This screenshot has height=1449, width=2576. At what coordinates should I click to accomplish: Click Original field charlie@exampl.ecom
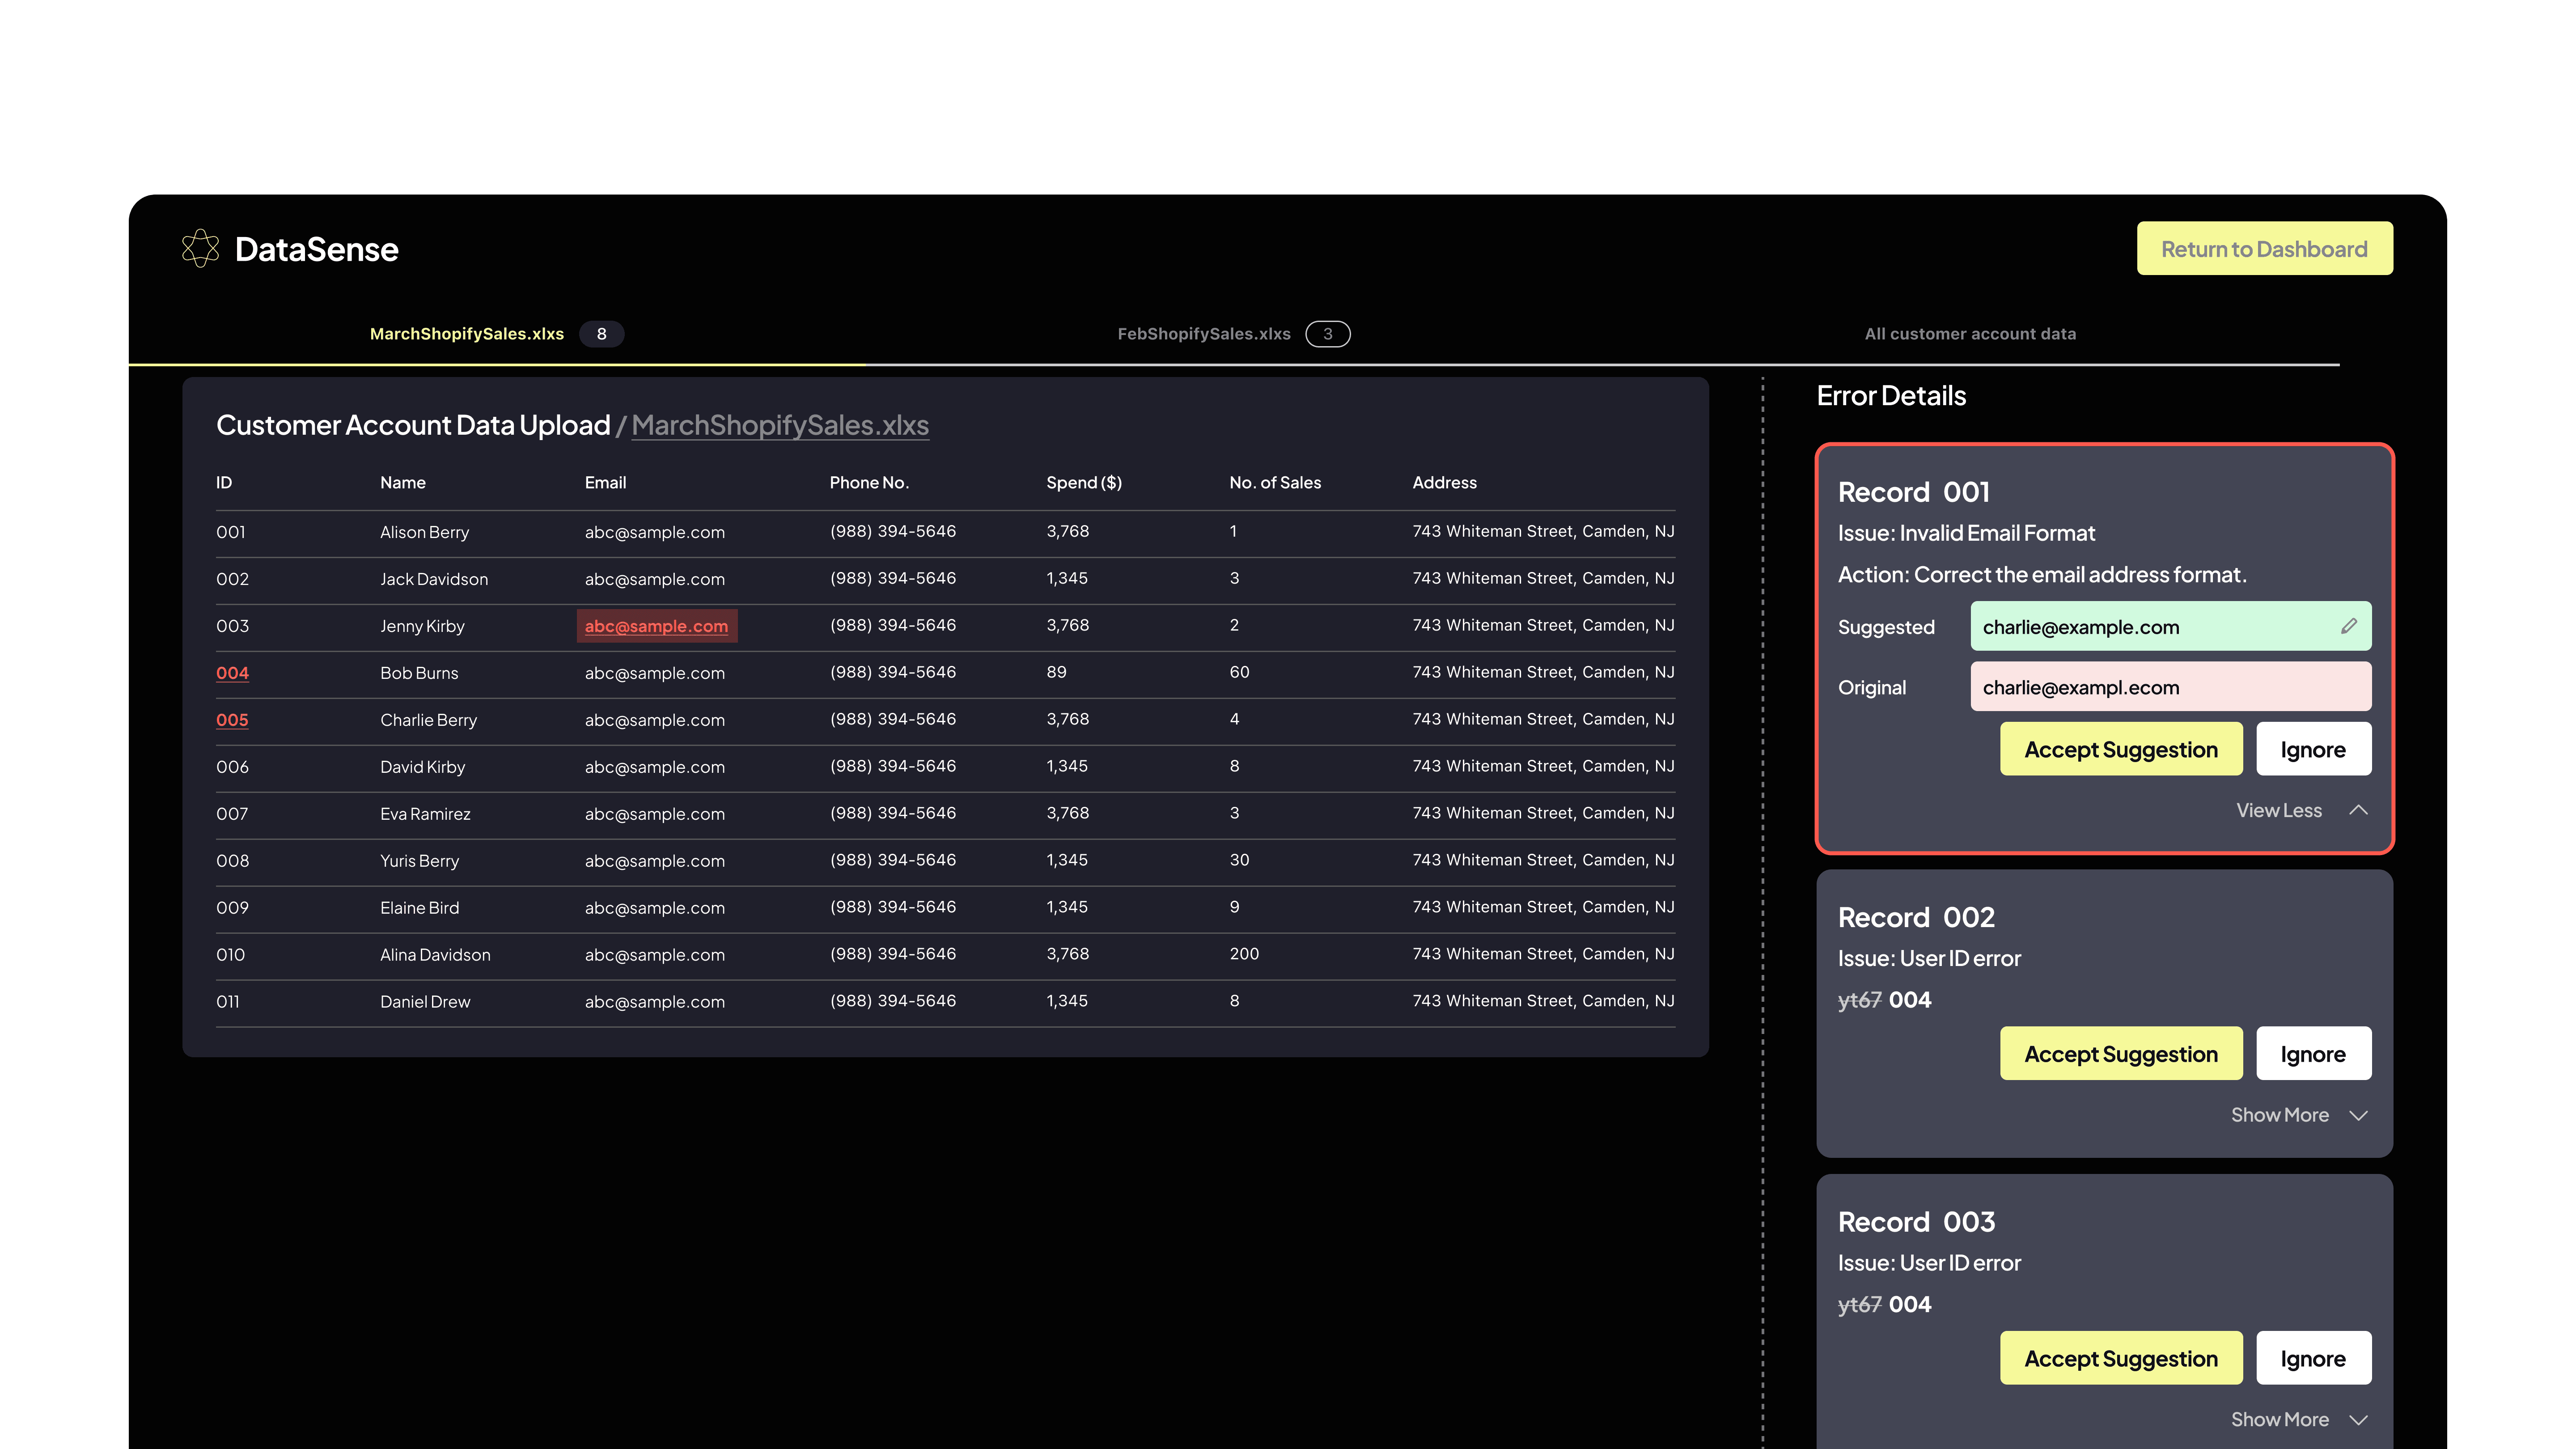point(2170,687)
